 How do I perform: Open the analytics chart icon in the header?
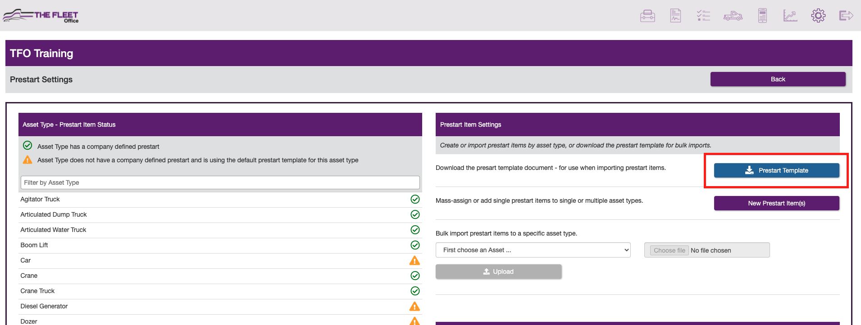pyautogui.click(x=790, y=16)
